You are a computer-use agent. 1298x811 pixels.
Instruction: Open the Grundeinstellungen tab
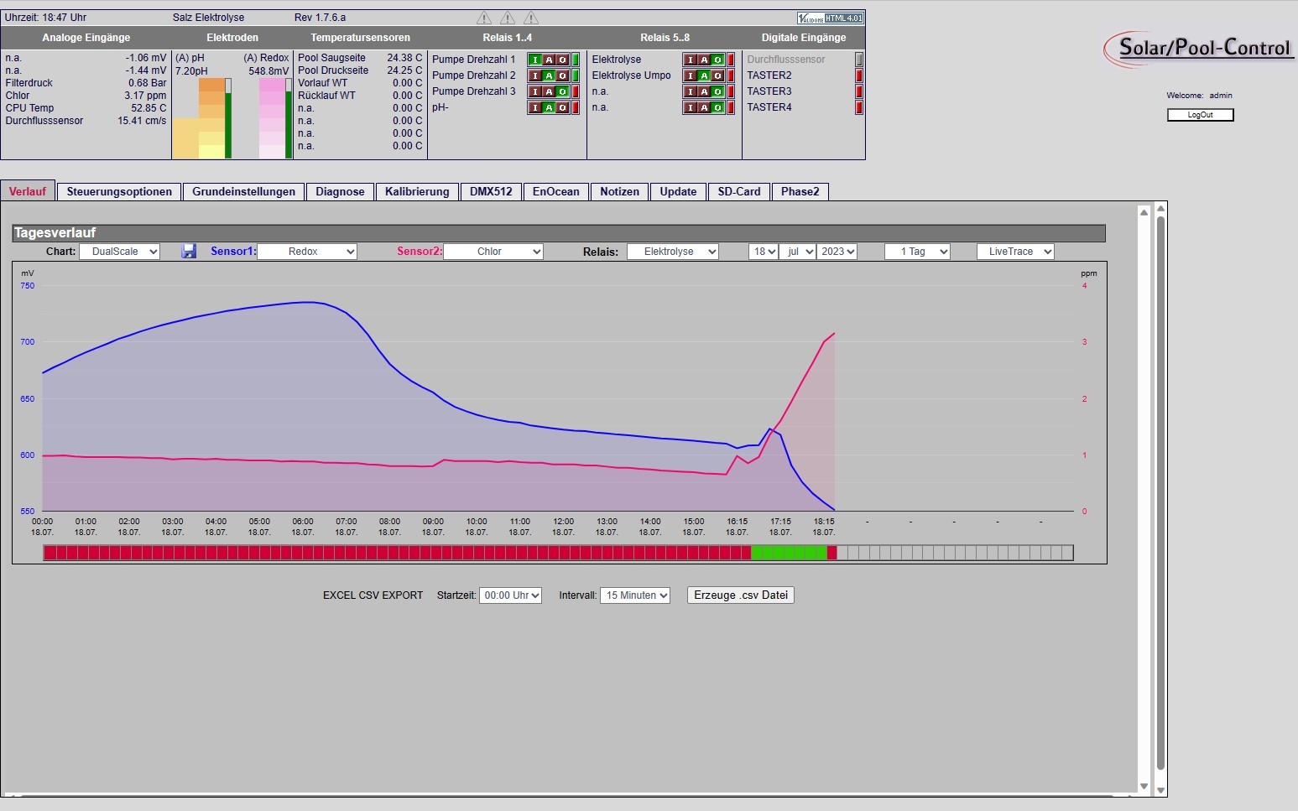pyautogui.click(x=243, y=192)
